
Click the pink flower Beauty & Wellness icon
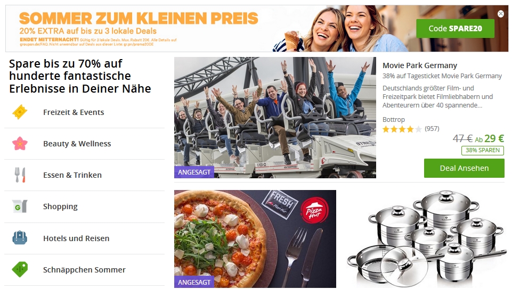click(20, 144)
